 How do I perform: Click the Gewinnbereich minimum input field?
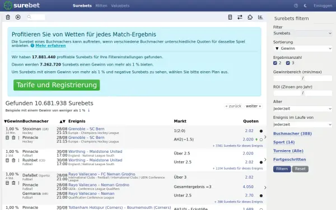287,78
